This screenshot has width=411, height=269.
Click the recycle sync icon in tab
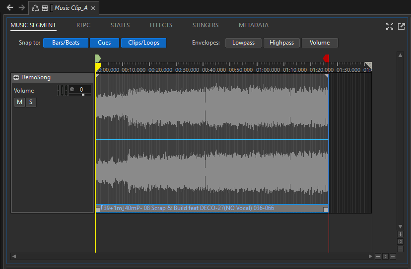tap(35, 8)
